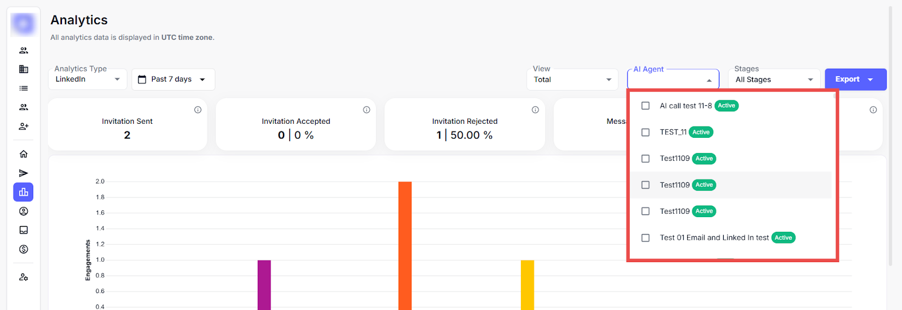Open the bulleted list icon in sidebar
This screenshot has height=310, width=902.
[x=23, y=88]
